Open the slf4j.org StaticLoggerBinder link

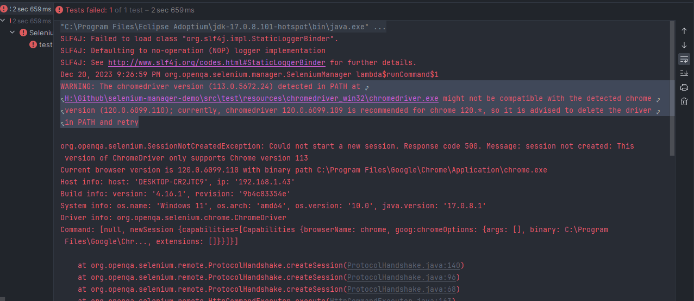[x=217, y=62]
